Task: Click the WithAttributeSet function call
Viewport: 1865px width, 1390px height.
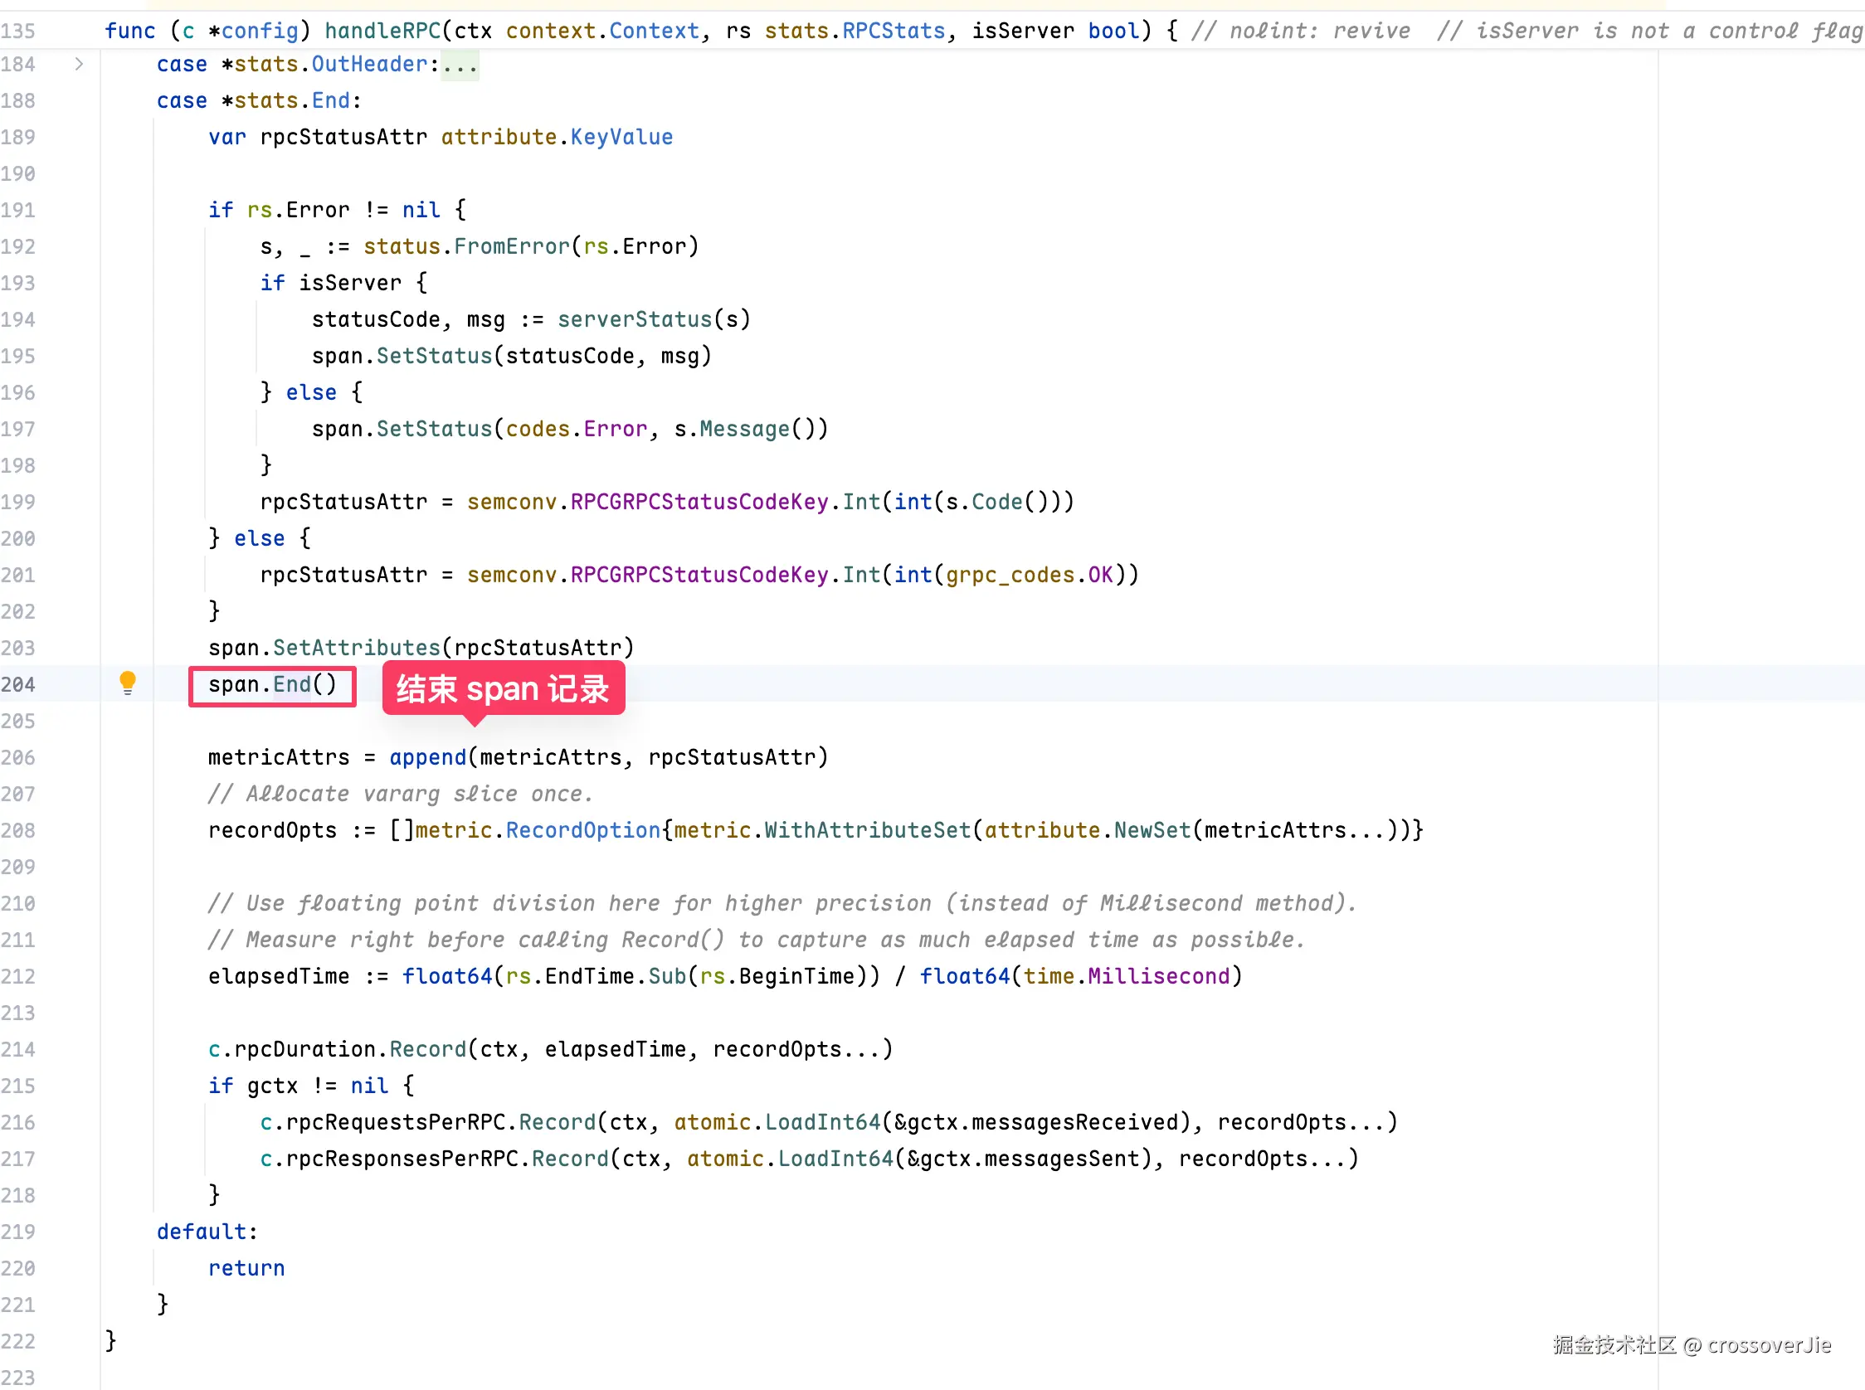Action: tap(867, 830)
